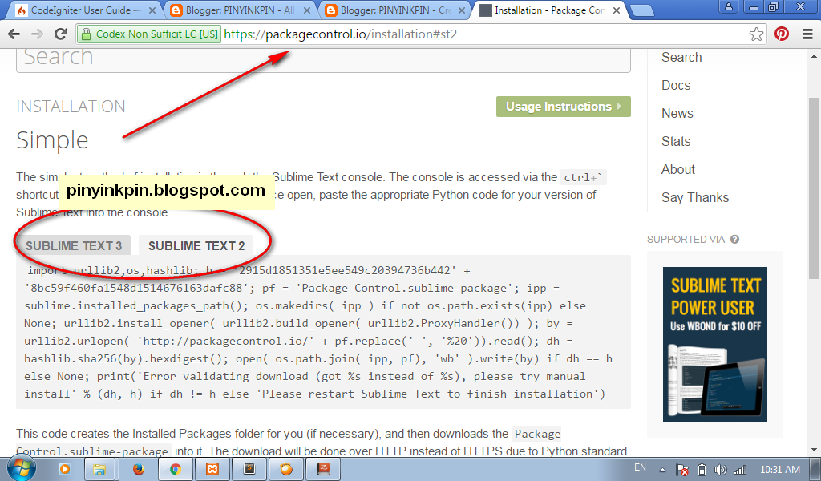Image resolution: width=821 pixels, height=481 pixels.
Task: Click the EN language indicator in system tray
Action: (640, 469)
